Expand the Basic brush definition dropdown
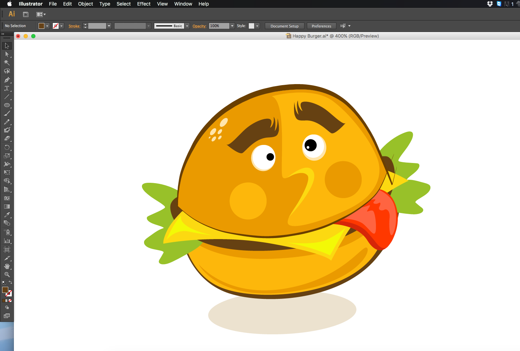The height and width of the screenshot is (351, 520). pyautogui.click(x=187, y=26)
